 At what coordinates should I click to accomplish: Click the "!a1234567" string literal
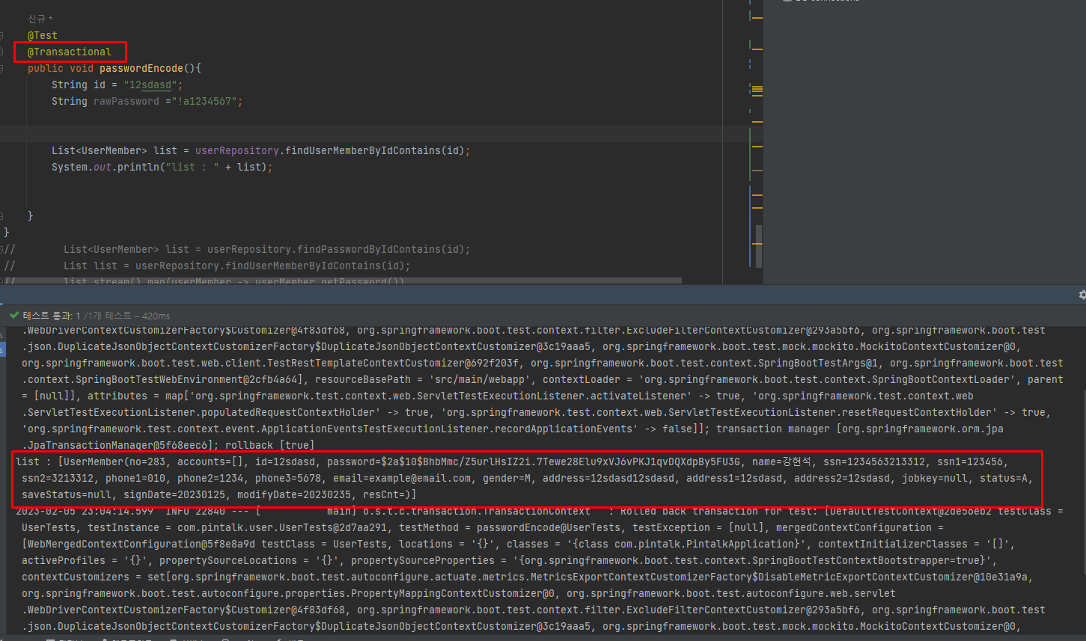coord(204,101)
